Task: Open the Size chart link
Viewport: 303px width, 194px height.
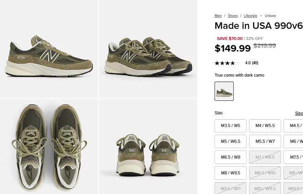Action: pos(299,113)
